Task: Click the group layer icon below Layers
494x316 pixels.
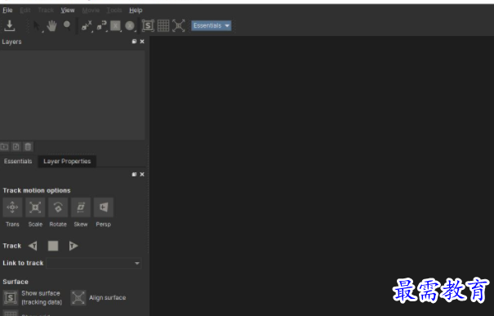Action: (4, 146)
